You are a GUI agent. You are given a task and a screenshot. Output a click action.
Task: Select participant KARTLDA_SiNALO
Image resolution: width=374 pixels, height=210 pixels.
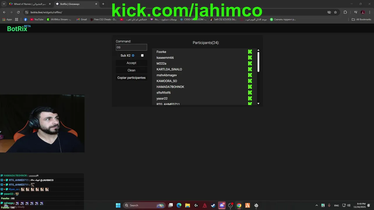(x=169, y=69)
